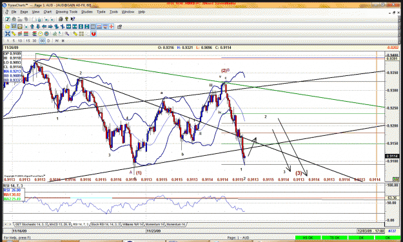Click the #727 status indicator
Viewport: 403px width, 242px height.
click(392, 231)
